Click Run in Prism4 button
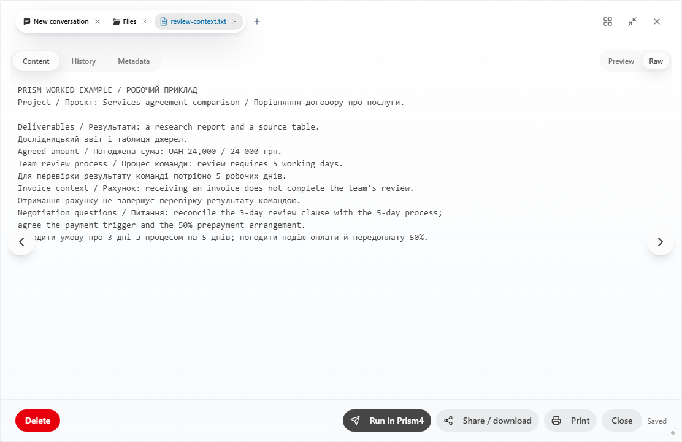Image resolution: width=682 pixels, height=442 pixels. coord(386,421)
